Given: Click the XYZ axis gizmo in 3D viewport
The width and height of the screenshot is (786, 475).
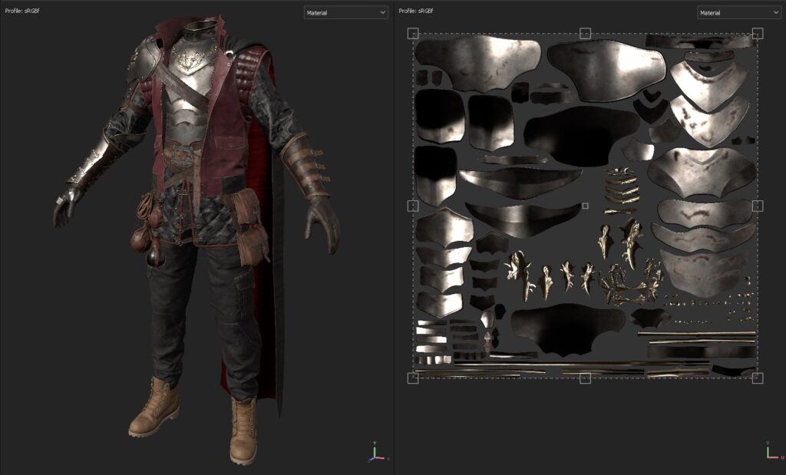Looking at the screenshot, I should point(375,452).
